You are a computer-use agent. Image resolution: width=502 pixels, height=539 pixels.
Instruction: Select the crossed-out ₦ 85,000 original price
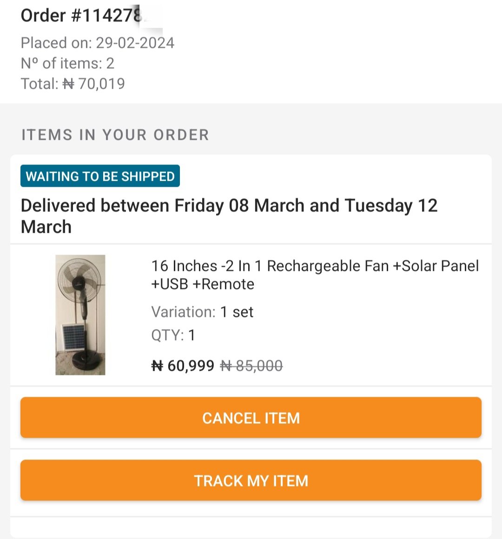(x=251, y=366)
